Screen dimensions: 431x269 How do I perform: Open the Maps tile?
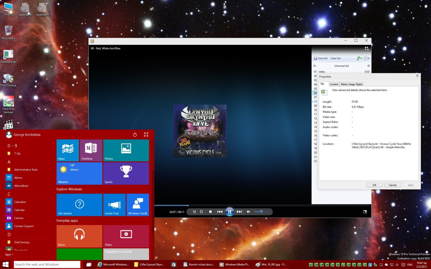click(68, 150)
